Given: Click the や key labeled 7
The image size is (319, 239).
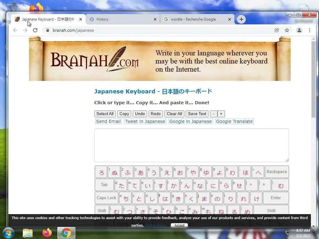Looking at the screenshot, I should click(x=193, y=172).
